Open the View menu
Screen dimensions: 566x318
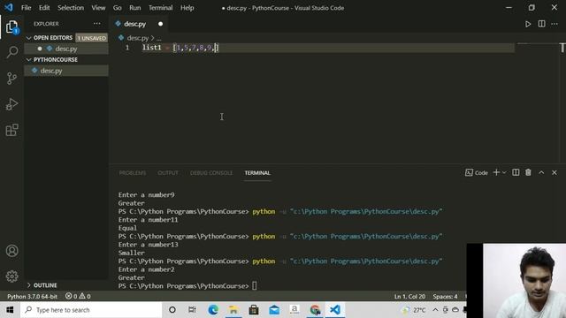click(98, 8)
